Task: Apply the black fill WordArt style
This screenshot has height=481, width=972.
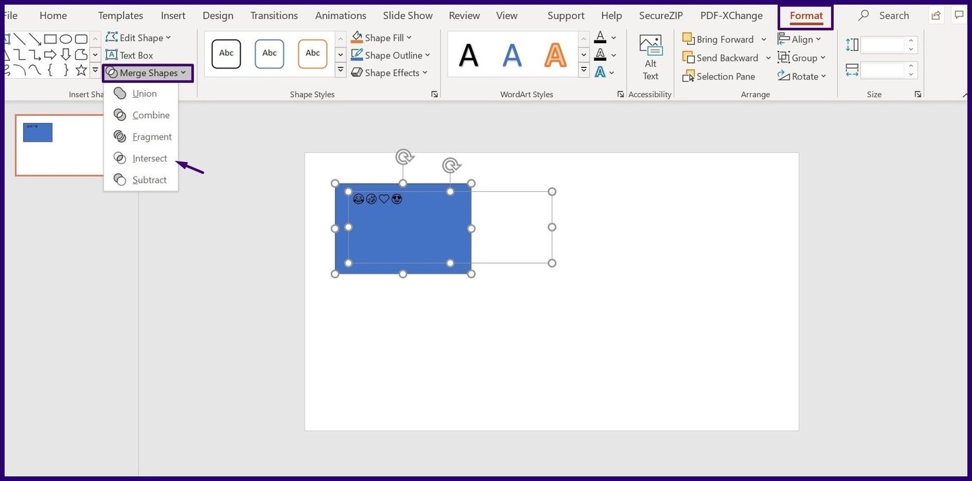Action: coord(469,54)
